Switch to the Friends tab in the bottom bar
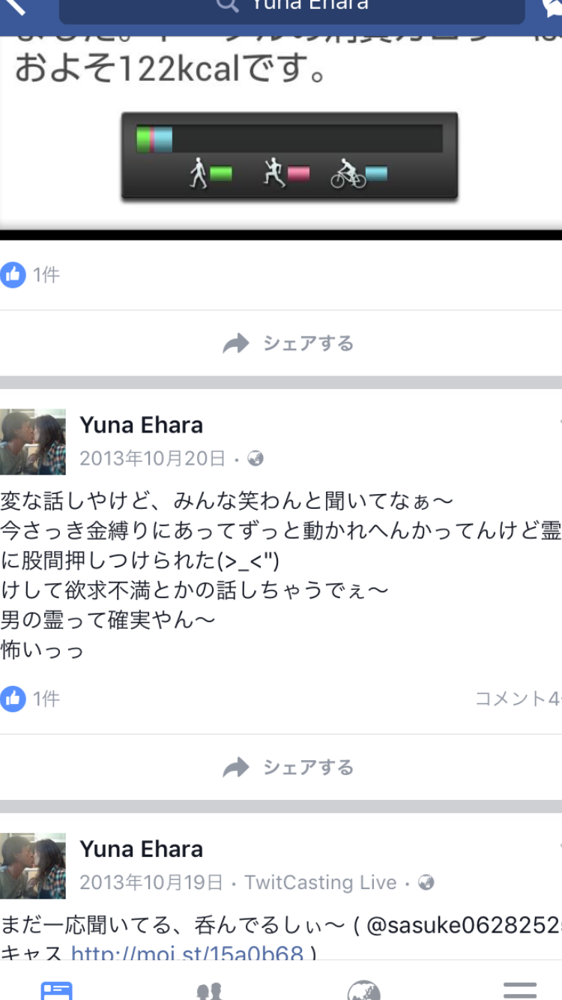 point(210,991)
